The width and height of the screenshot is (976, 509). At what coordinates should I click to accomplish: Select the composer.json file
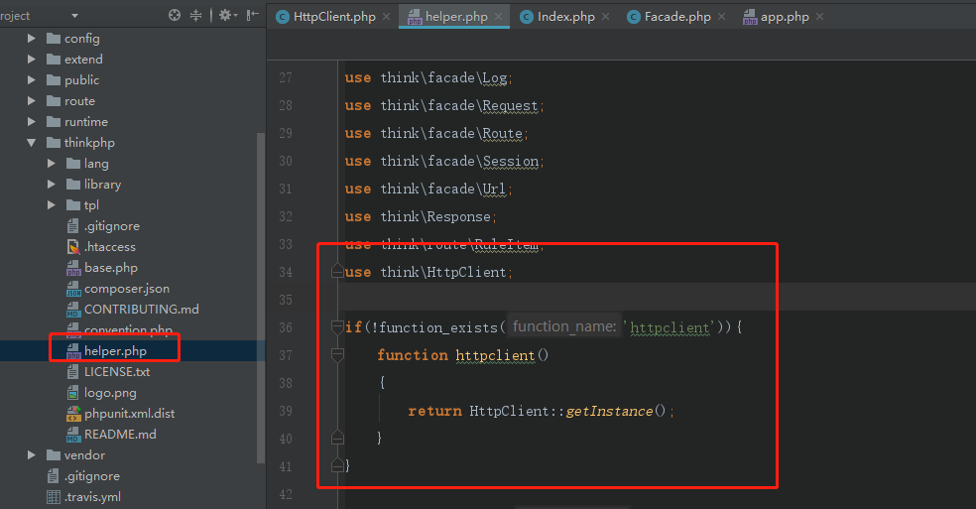(x=118, y=289)
